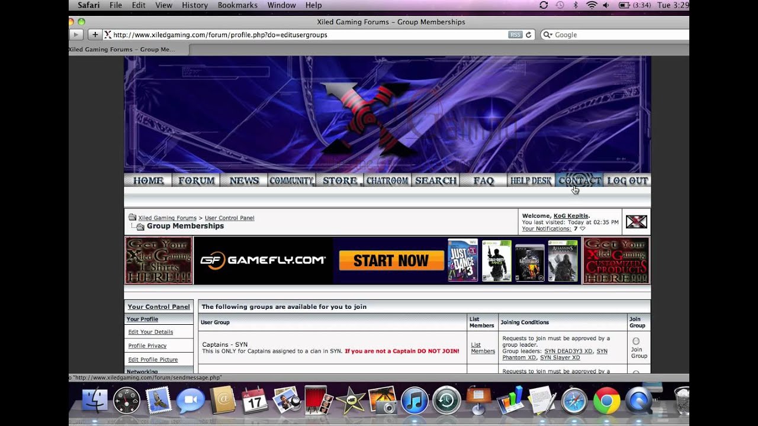Click the Edit Profile Picture link

tap(153, 360)
